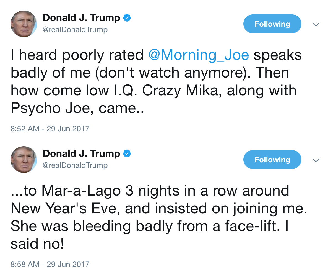Open @realDonaldTrump handle on the Morning_Joe tweet
Screen dimensions: 333x277
(x=75, y=30)
